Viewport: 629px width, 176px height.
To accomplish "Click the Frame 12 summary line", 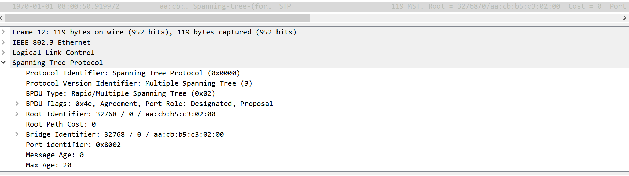I will coord(154,32).
